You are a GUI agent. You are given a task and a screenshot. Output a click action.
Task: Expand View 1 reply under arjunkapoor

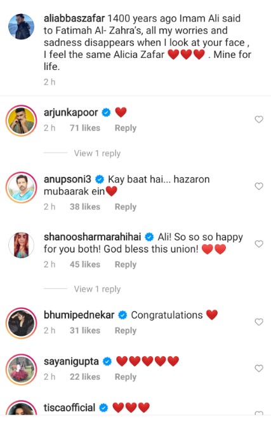tap(97, 153)
